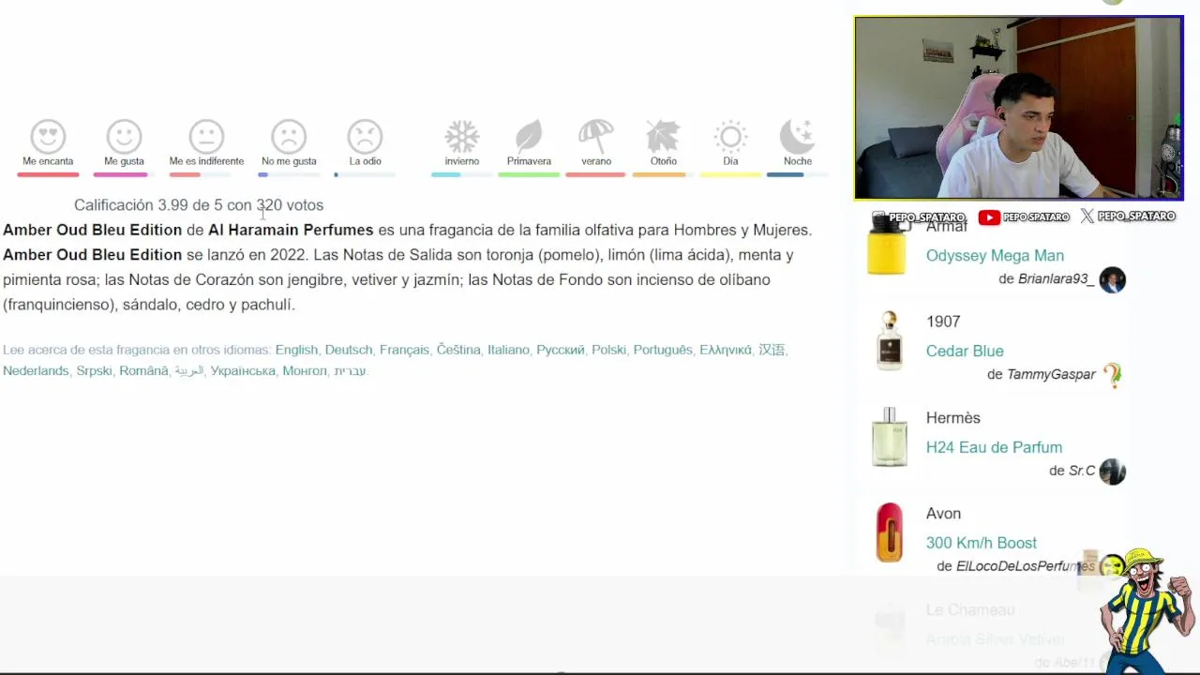
Task: Click the Hermès brand name text
Action: click(953, 418)
